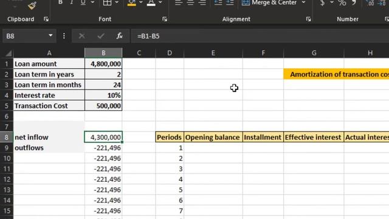
Task: Select the Loan amount label cell
Action: click(x=49, y=64)
